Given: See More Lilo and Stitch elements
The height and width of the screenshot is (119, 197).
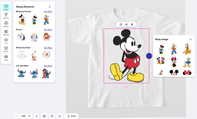Looking at the screenshot, I should (48, 66).
